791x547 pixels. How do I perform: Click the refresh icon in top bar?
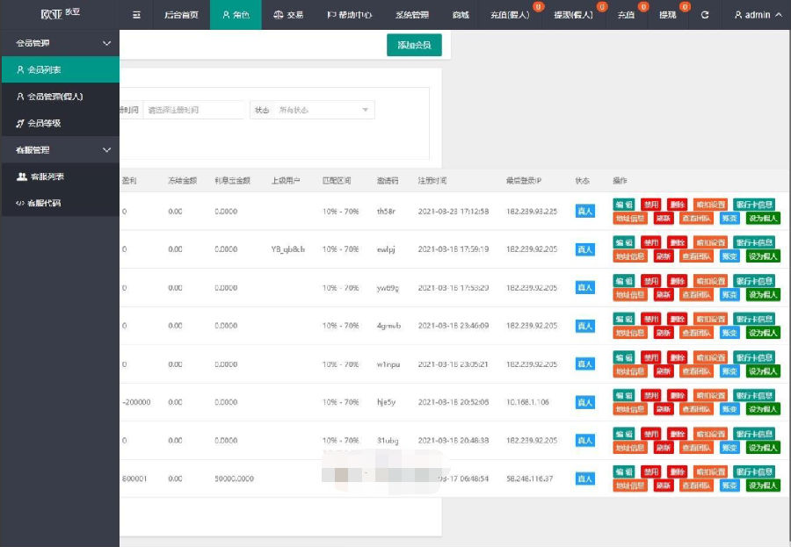click(705, 15)
